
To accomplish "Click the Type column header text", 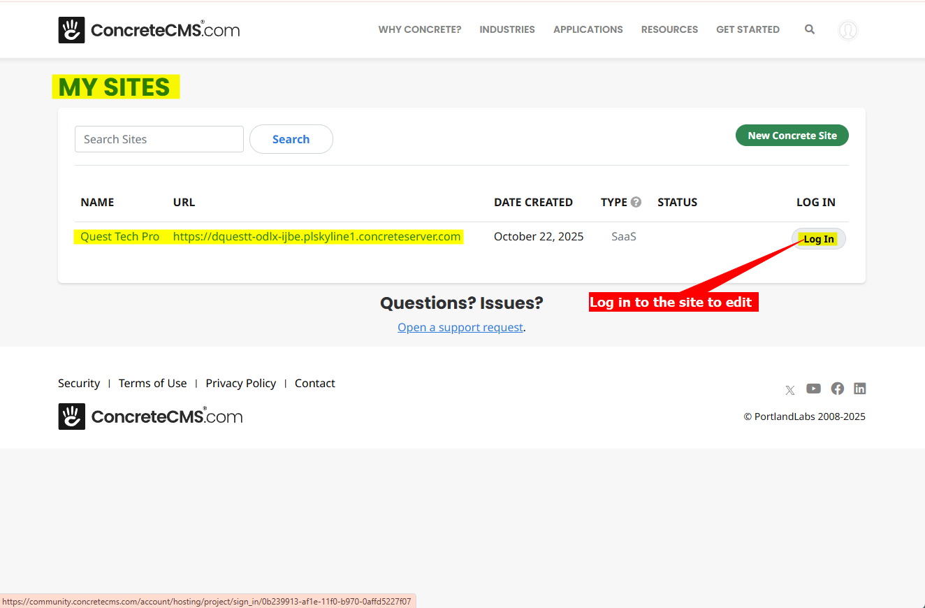I will (x=614, y=202).
